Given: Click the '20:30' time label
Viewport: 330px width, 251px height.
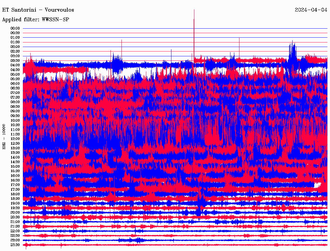Looking at the screenshot, I should click(x=15, y=217).
